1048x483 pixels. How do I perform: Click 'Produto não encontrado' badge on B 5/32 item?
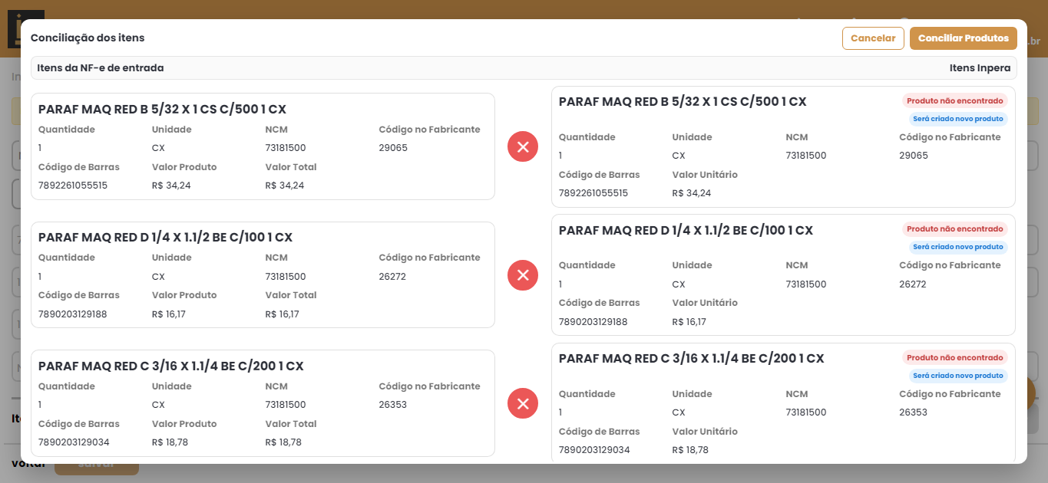(954, 100)
